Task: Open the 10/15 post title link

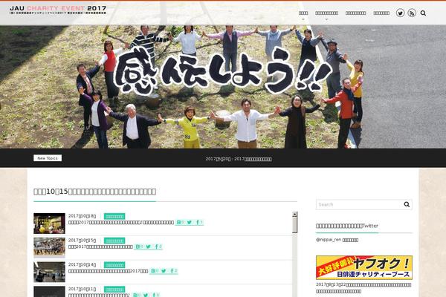Action: click(100, 247)
